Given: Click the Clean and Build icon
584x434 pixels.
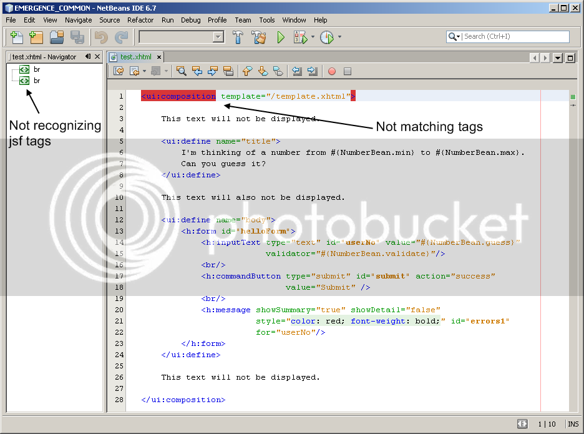Looking at the screenshot, I should [258, 37].
